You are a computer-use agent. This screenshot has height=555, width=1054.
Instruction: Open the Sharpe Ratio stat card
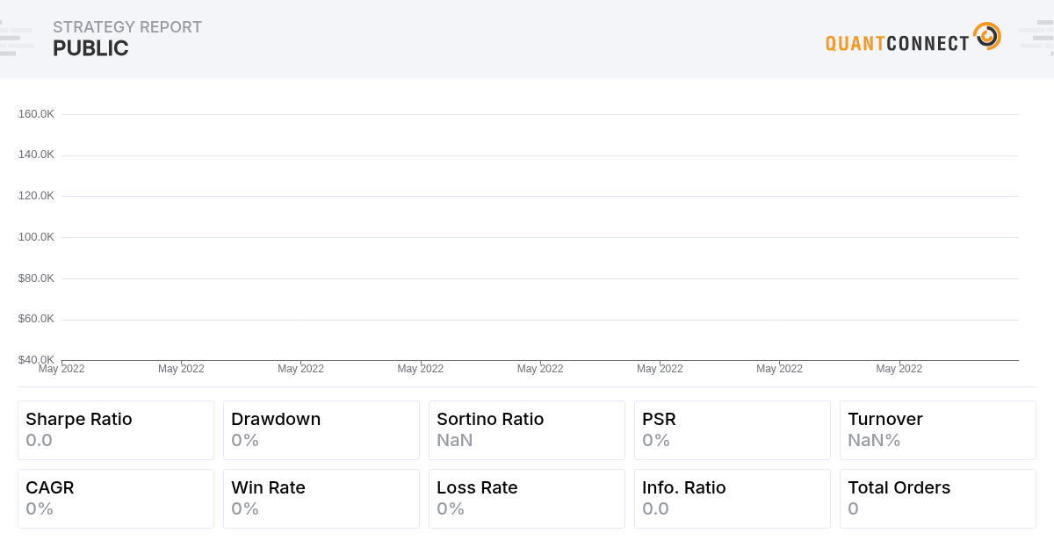click(115, 429)
